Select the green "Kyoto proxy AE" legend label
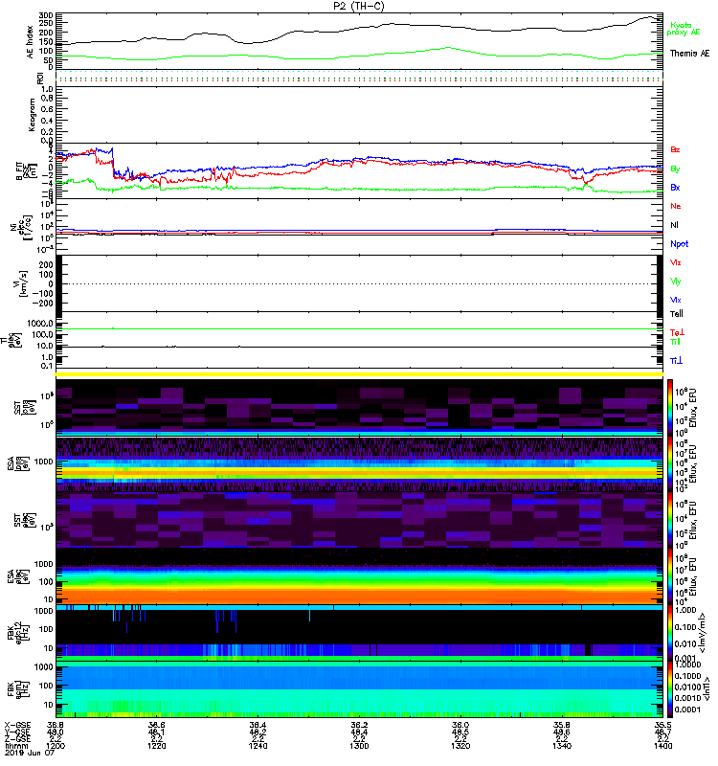The width and height of the screenshot is (718, 766). pos(683,29)
